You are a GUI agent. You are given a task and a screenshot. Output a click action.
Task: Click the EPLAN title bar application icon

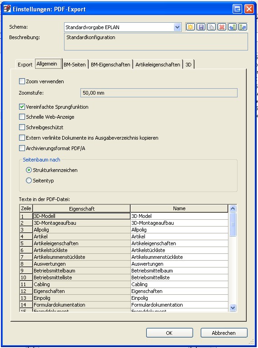click(7, 9)
